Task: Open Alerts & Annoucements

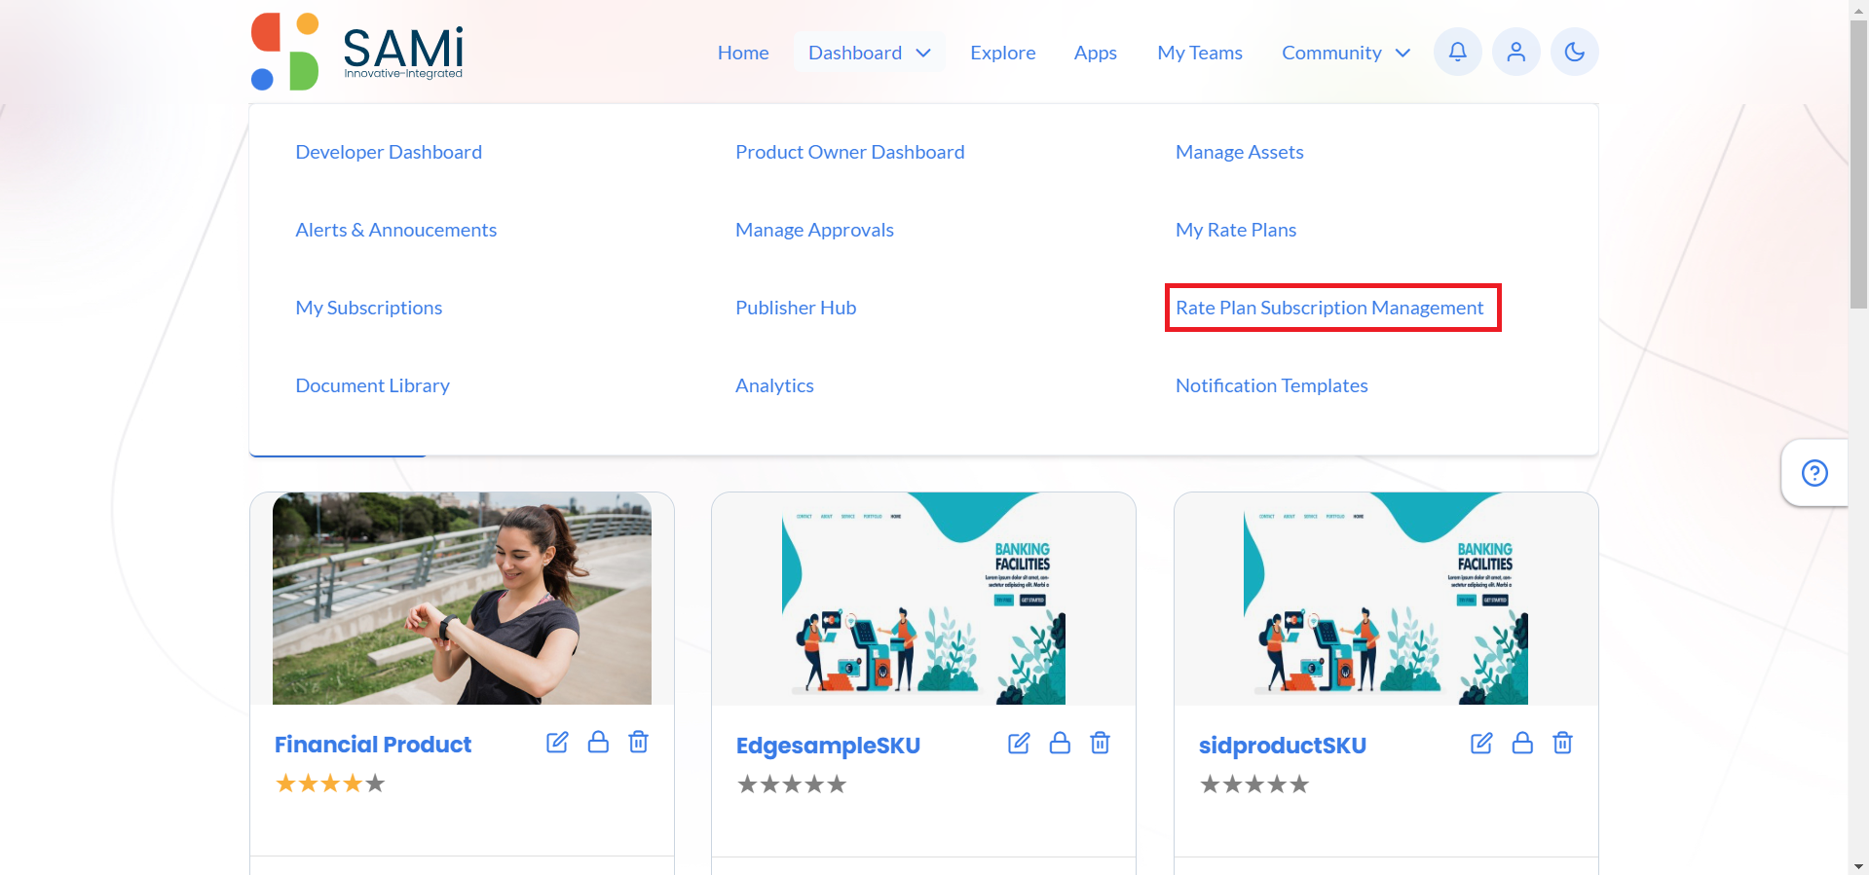Action: [x=395, y=230]
